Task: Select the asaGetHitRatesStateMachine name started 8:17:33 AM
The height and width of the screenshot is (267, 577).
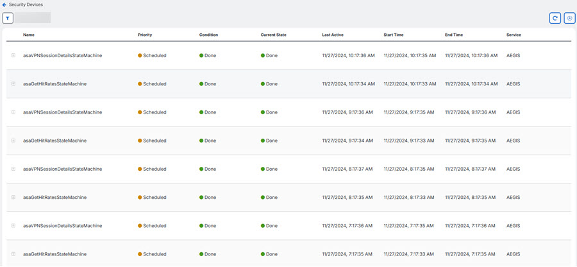Action: [x=54, y=198]
